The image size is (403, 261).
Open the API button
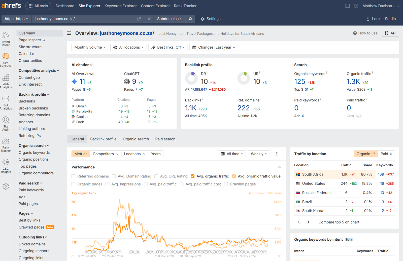point(390,33)
